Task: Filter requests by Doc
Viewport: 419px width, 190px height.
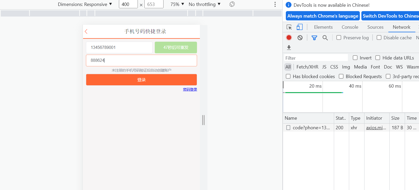Action: (x=388, y=67)
